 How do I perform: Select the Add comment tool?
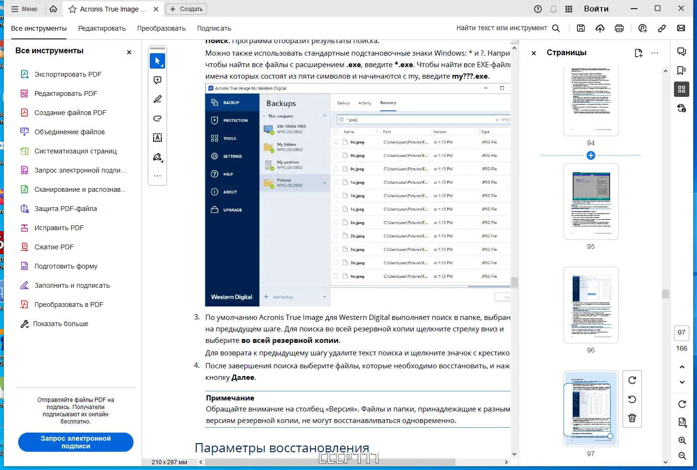[x=157, y=80]
